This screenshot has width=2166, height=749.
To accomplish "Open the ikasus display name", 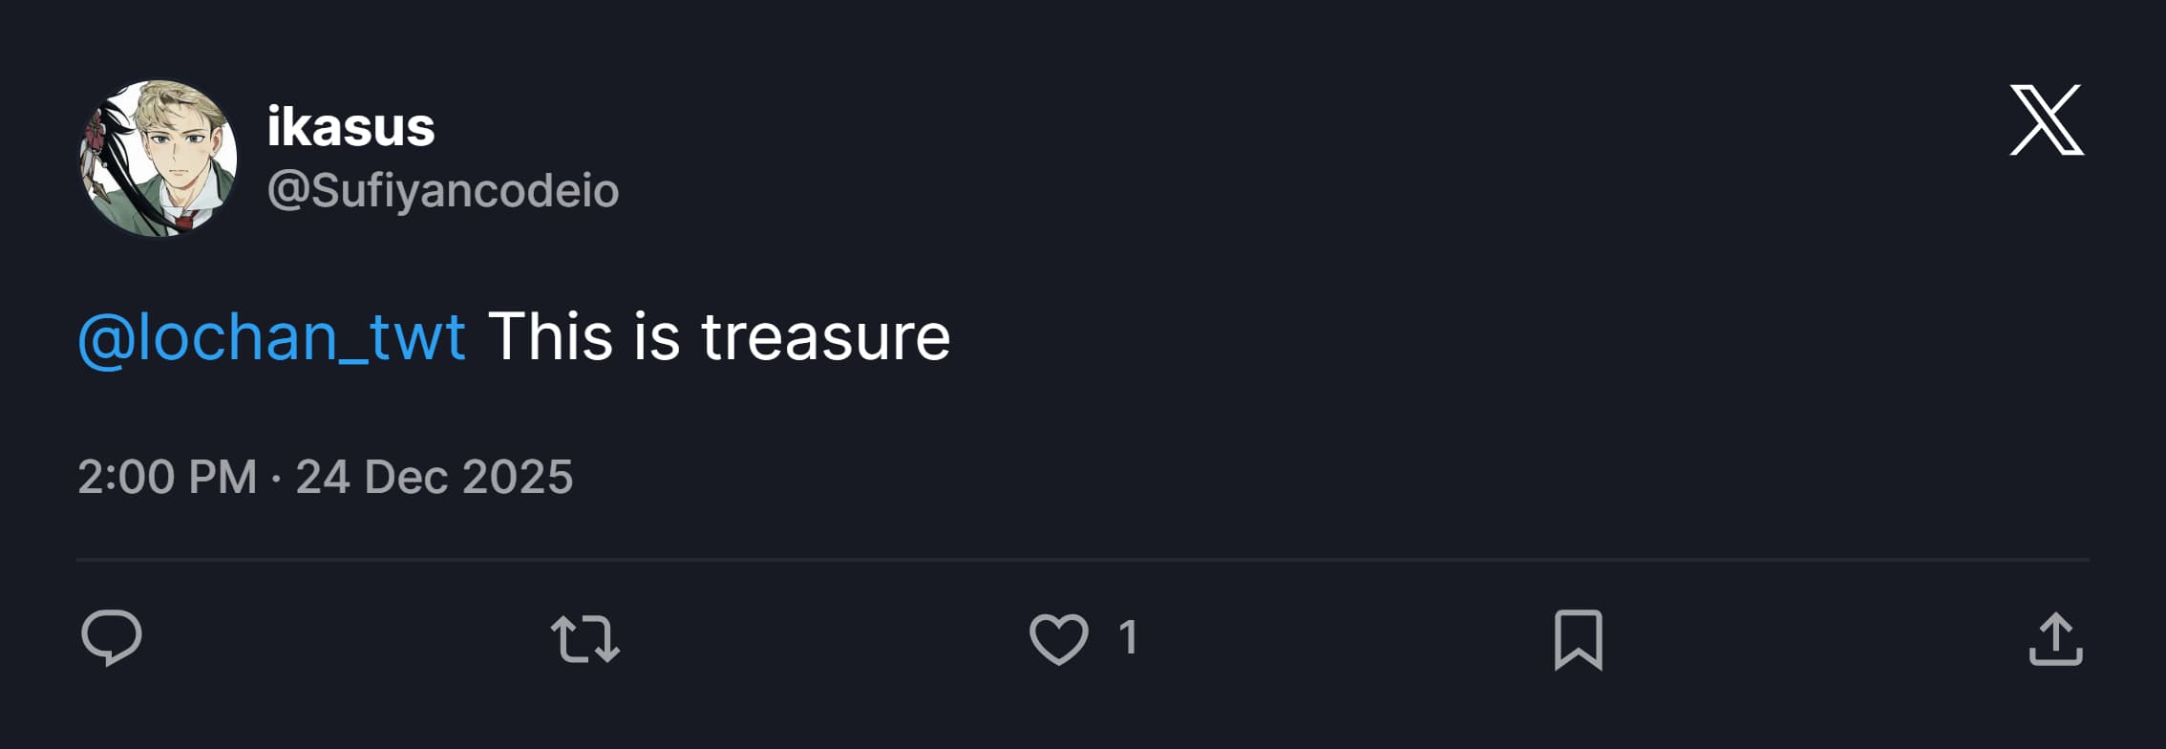I will 350,127.
